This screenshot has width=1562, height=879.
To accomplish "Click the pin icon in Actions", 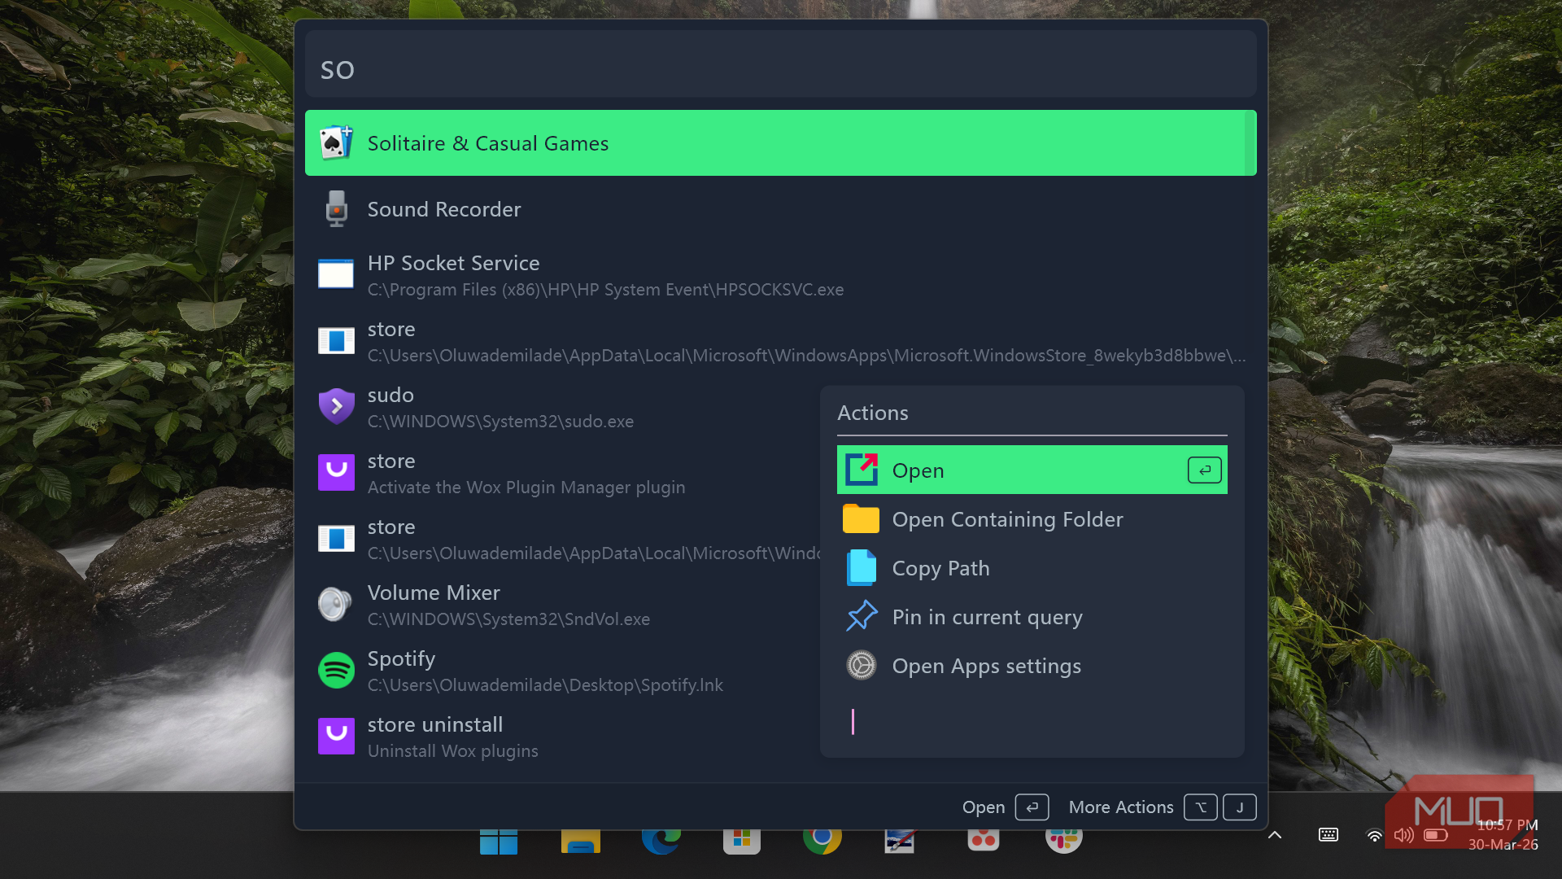I will tap(861, 616).
